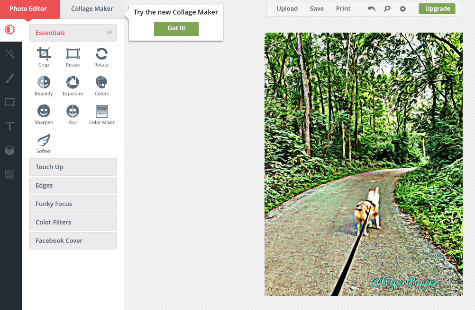Image resolution: width=475 pixels, height=310 pixels.
Task: Open the Colors palette tool
Action: 101,86
